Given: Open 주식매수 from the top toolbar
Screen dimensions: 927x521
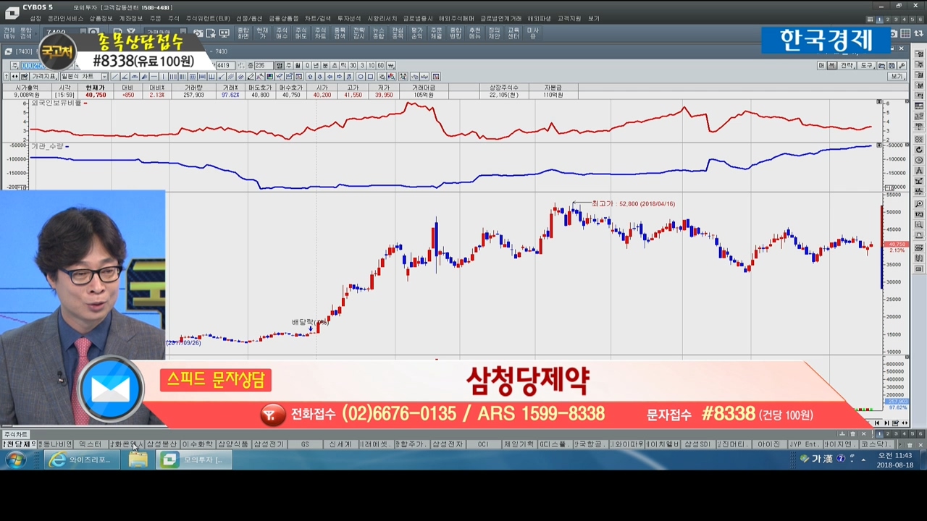Looking at the screenshot, I should (x=282, y=33).
